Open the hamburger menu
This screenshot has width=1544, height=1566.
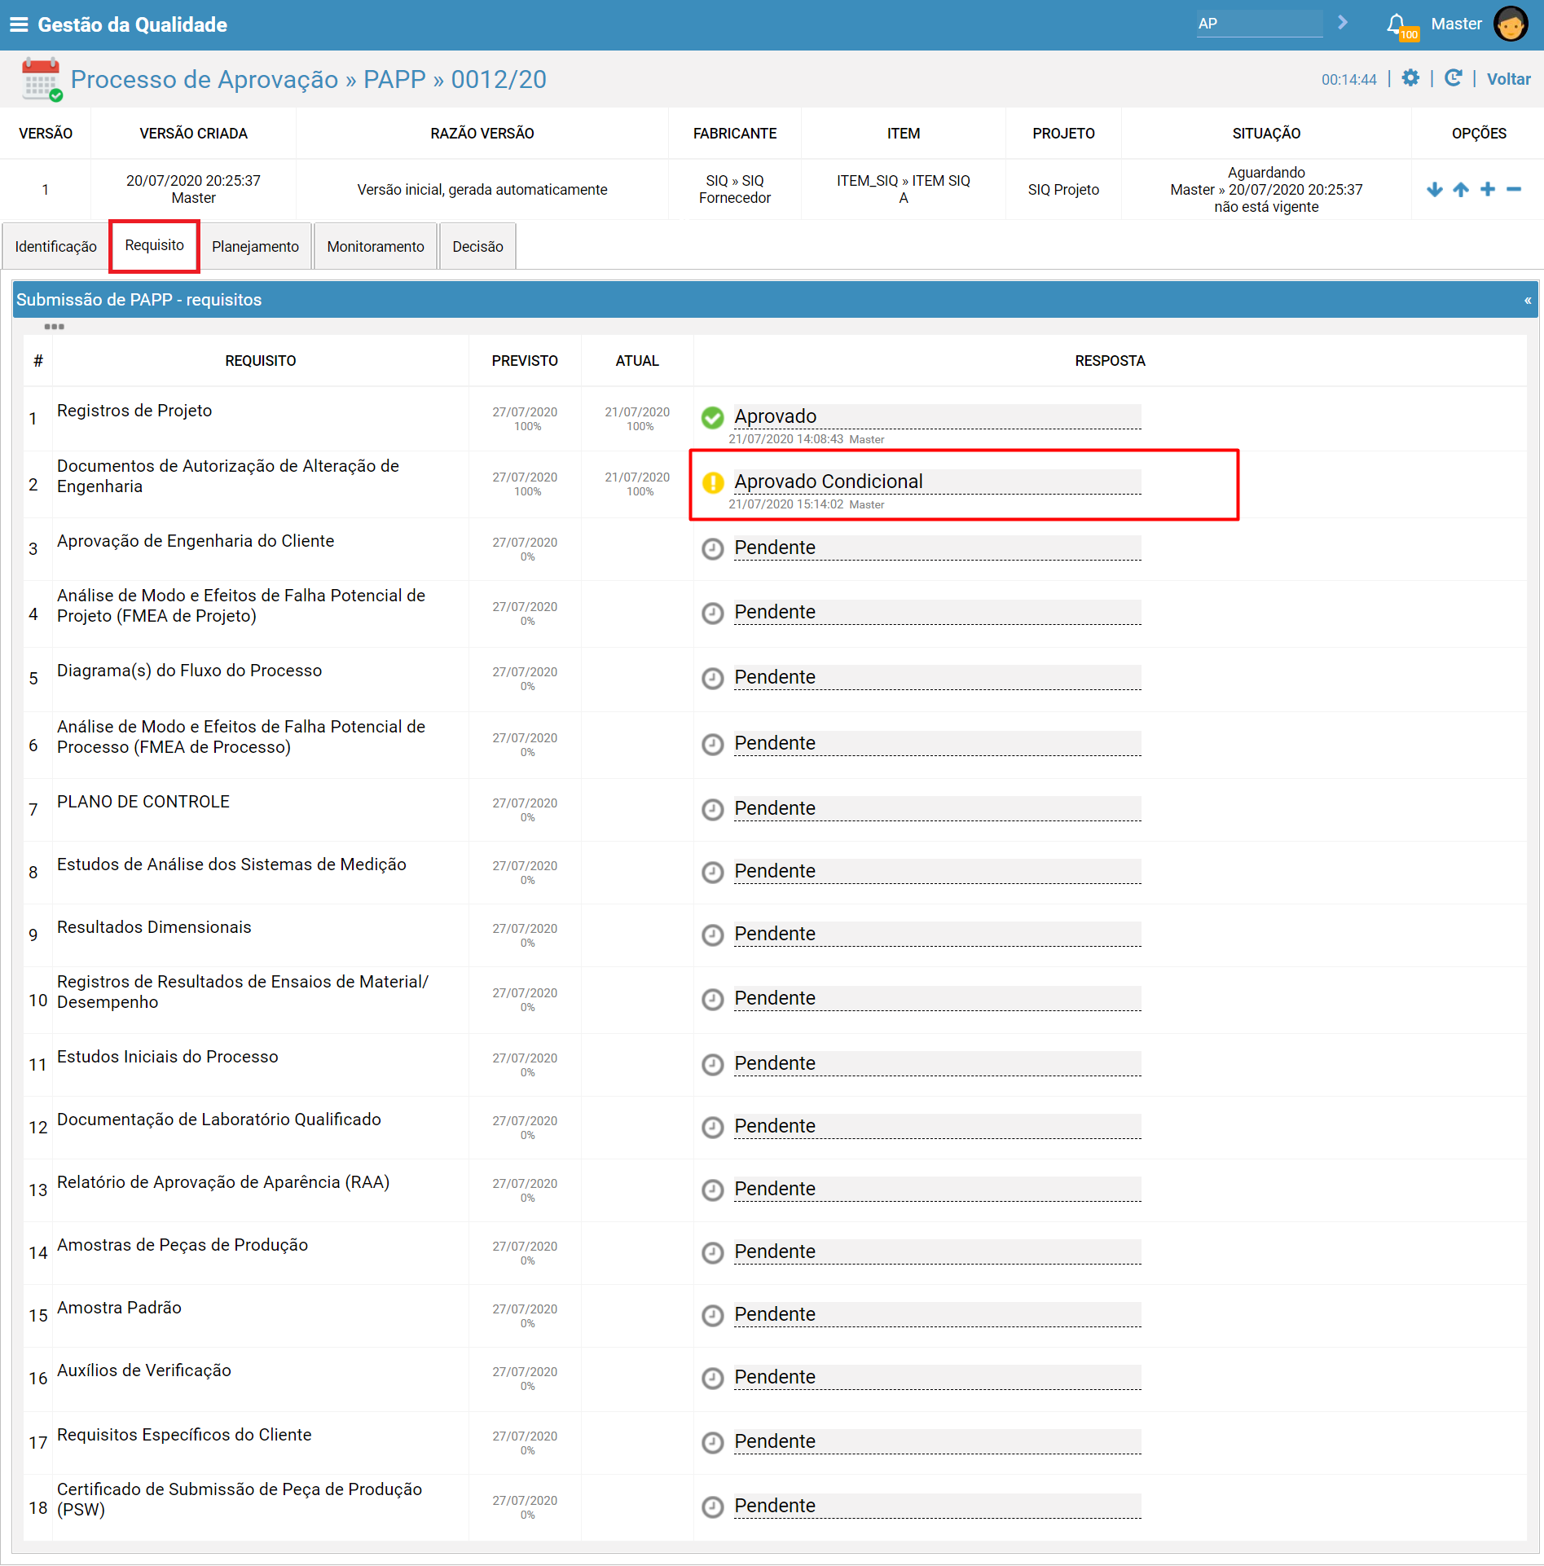(x=18, y=24)
